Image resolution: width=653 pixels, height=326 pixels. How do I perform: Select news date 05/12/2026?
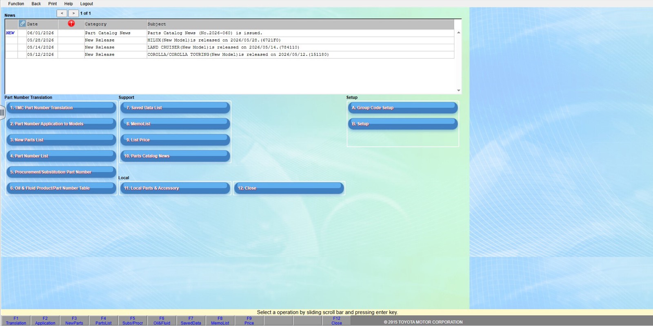point(41,55)
